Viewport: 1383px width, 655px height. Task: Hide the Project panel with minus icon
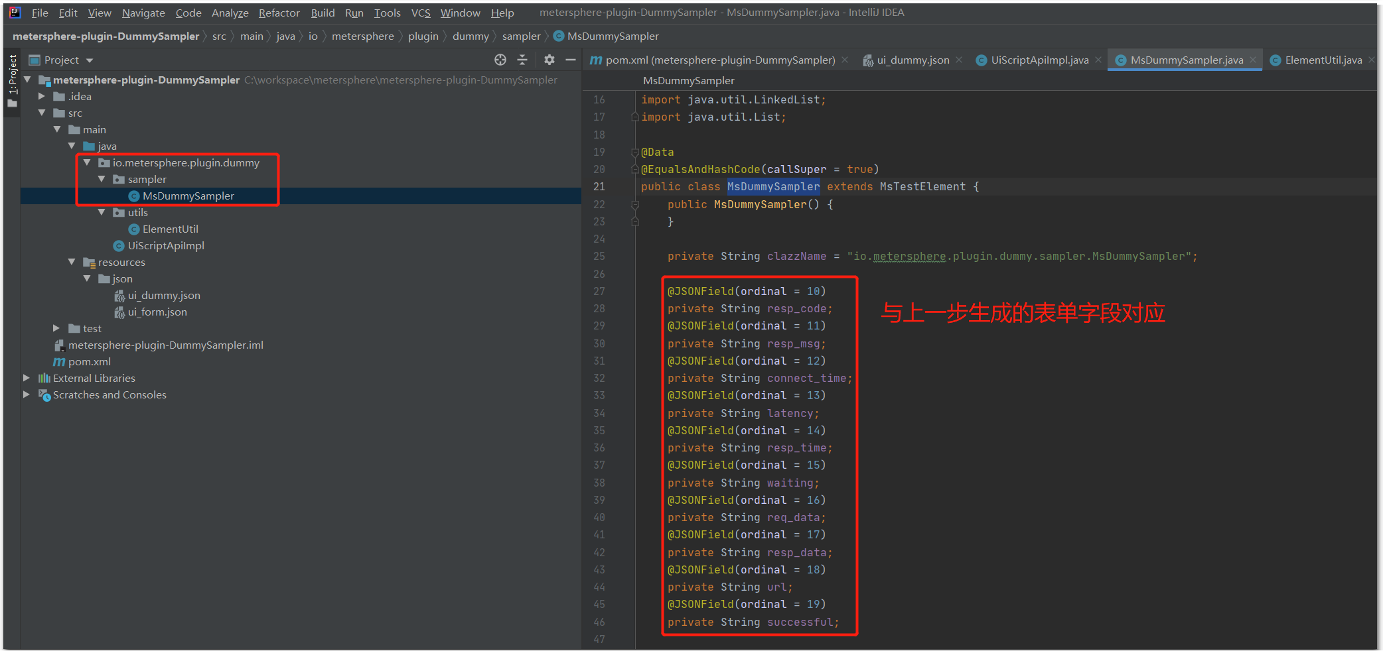point(570,60)
